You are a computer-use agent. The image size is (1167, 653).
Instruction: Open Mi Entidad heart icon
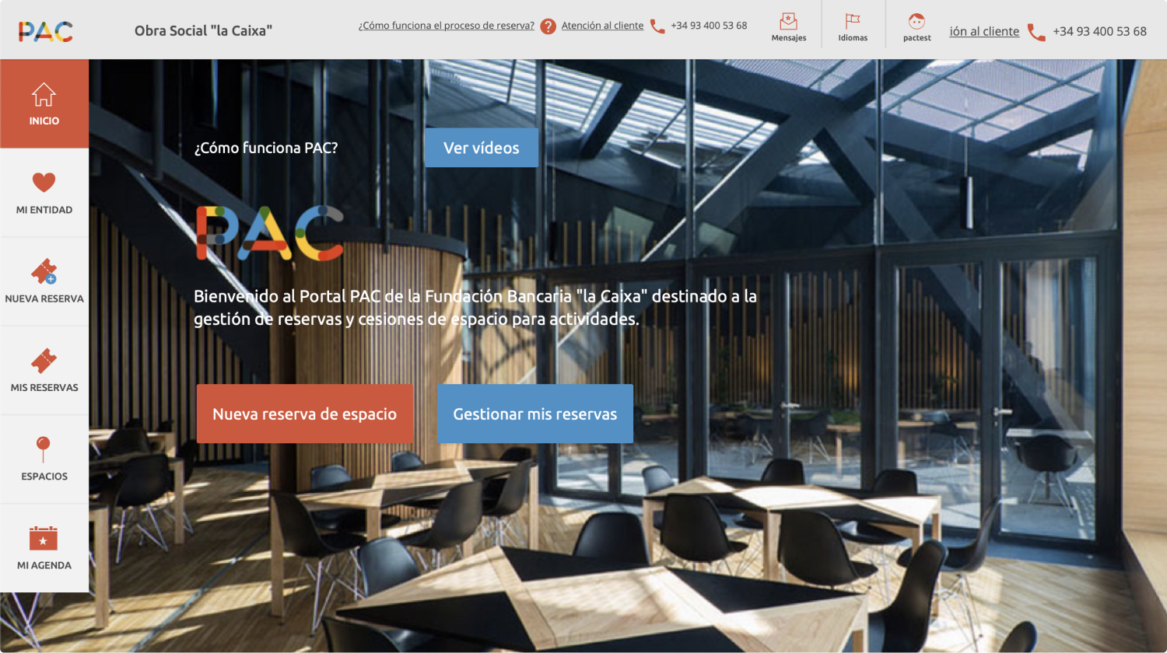(x=44, y=183)
